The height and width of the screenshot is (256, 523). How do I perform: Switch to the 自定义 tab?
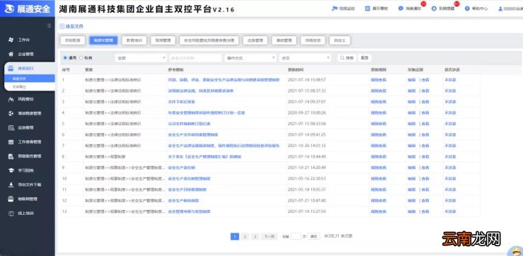[340, 41]
